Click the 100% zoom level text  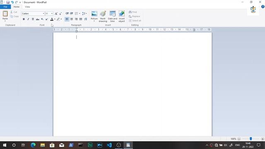coord(233,139)
